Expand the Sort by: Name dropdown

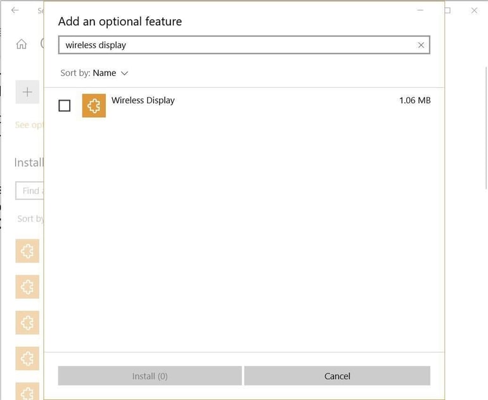click(x=94, y=73)
